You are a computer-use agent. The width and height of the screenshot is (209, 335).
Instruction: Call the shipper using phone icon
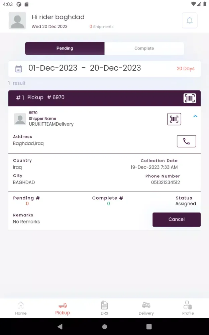(186, 141)
